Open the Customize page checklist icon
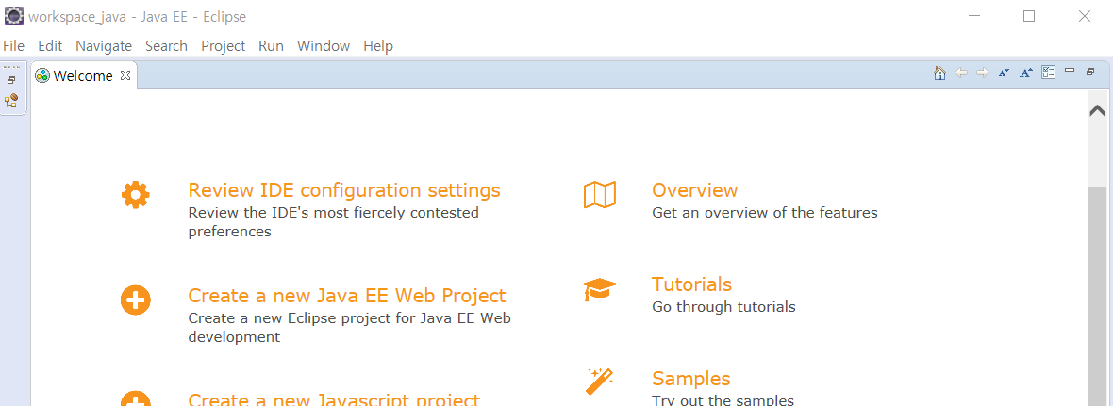Image resolution: width=1113 pixels, height=406 pixels. coord(1049,73)
